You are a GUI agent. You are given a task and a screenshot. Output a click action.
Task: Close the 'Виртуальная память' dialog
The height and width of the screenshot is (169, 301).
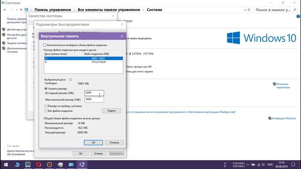click(122, 36)
